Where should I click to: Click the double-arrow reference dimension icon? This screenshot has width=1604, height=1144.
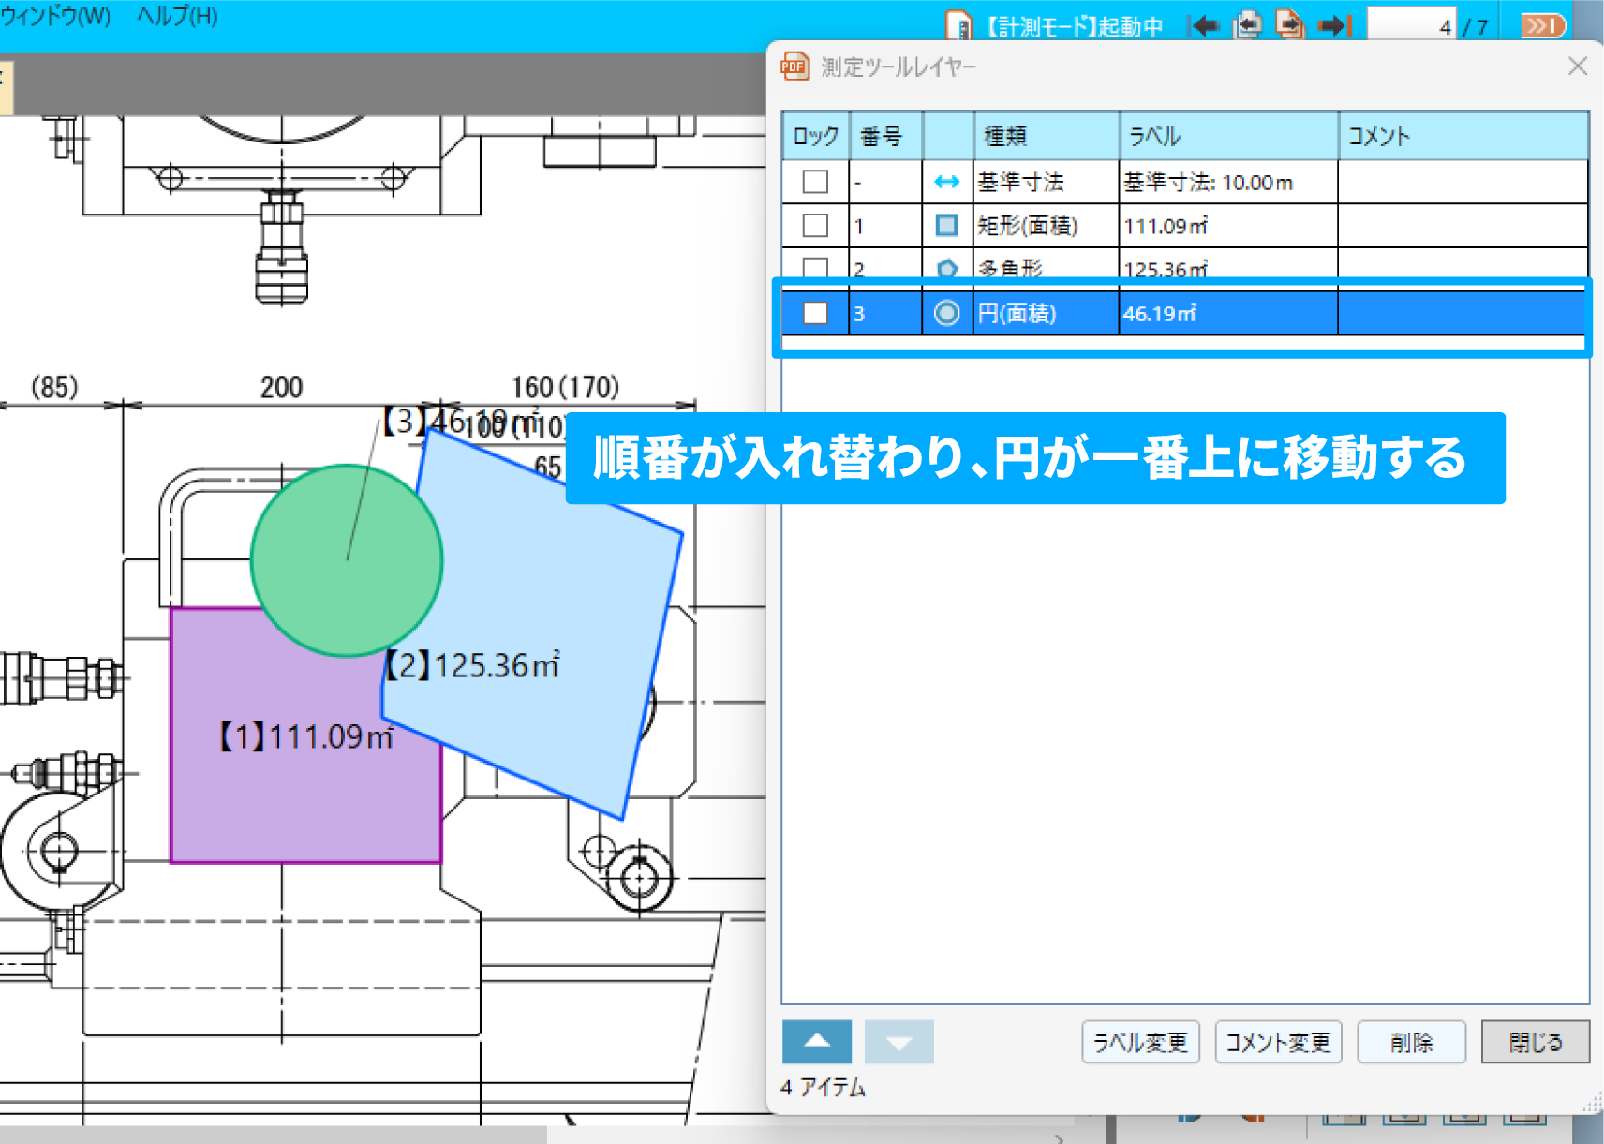pyautogui.click(x=946, y=182)
